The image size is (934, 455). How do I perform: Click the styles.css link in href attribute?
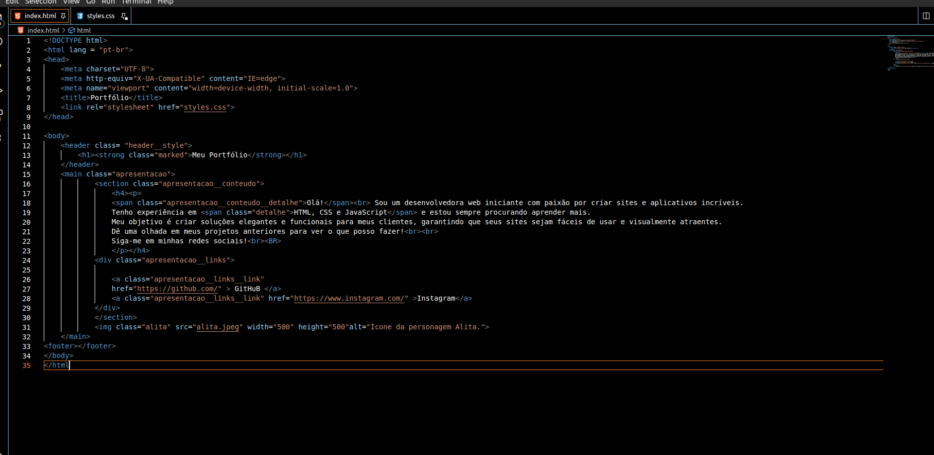click(x=205, y=107)
